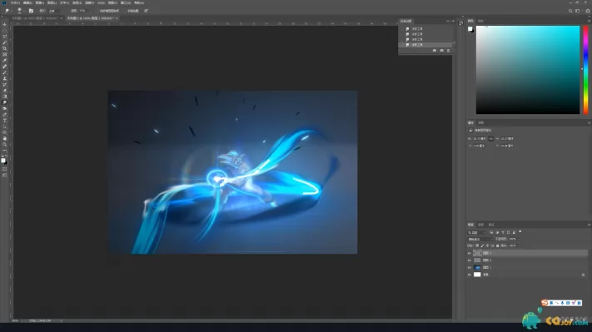Image resolution: width=592 pixels, height=332 pixels.
Task: Open Smudge mode dropdown in options bar
Action: 55,11
